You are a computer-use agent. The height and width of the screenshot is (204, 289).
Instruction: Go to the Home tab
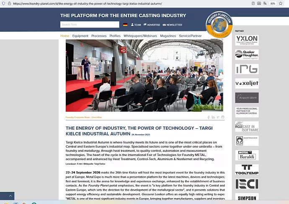tap(65, 36)
